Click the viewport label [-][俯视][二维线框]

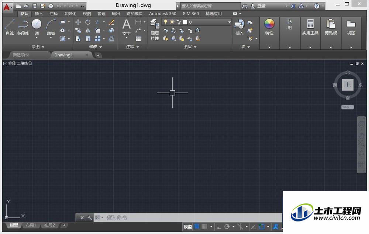(x=17, y=63)
